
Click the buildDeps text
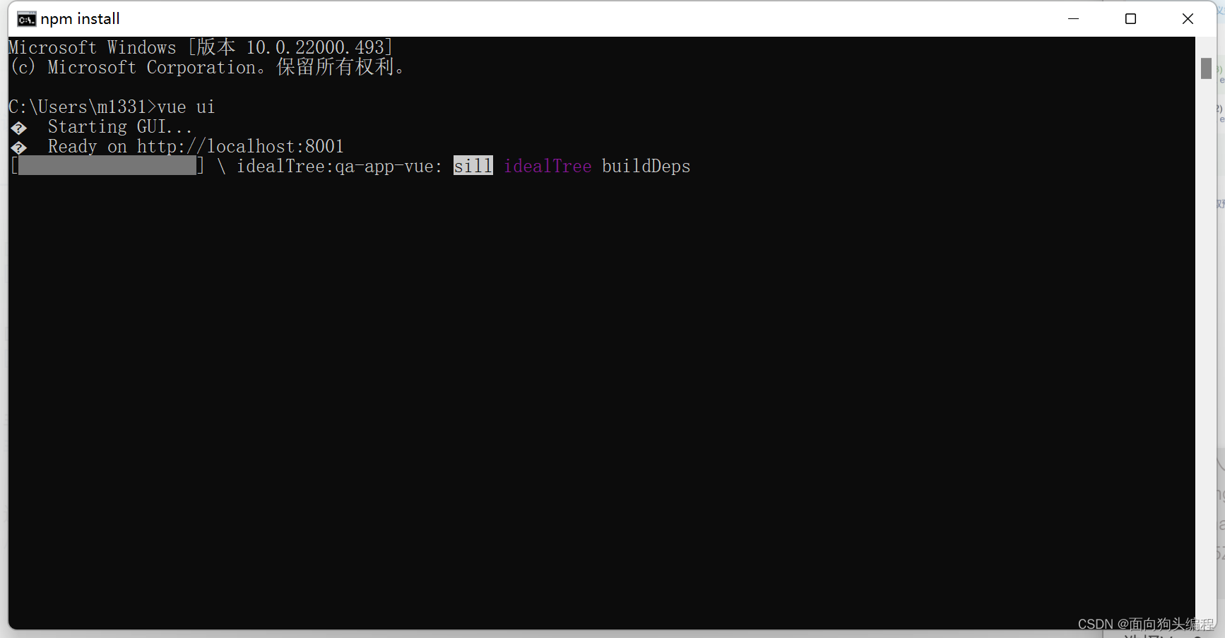[x=646, y=167]
